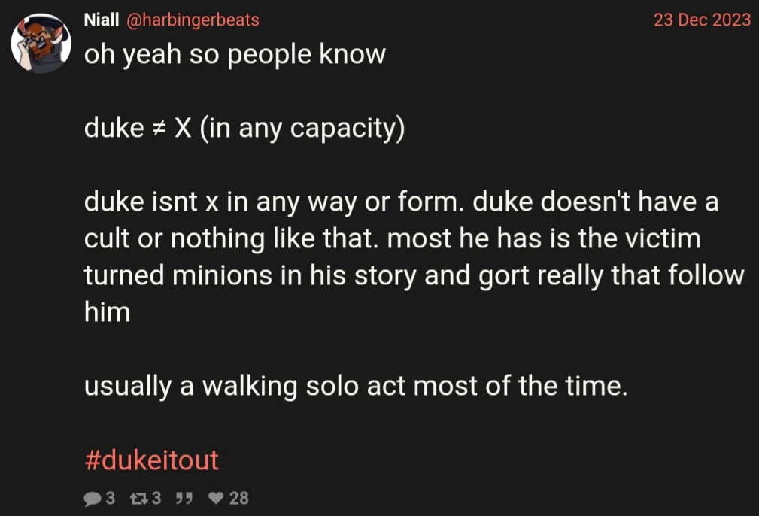Screen dimensions: 759x516
Task: Click the like count 28
Action: [238, 498]
